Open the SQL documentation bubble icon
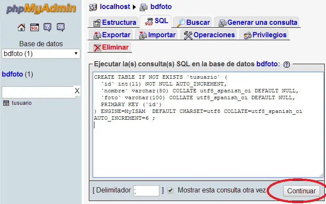Viewport: 326px width, 204px height. pos(61,27)
